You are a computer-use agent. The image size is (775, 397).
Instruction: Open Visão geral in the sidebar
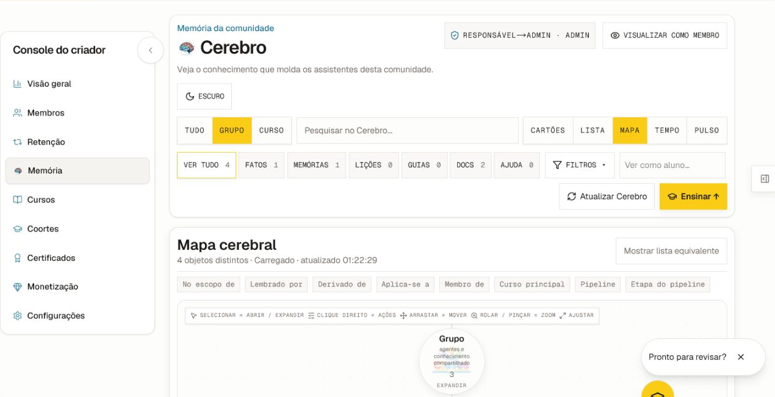click(77, 84)
